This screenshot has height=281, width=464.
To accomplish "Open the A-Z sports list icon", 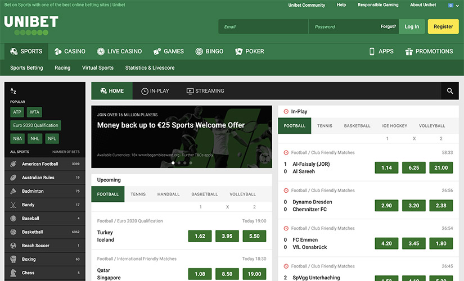I will click(13, 91).
